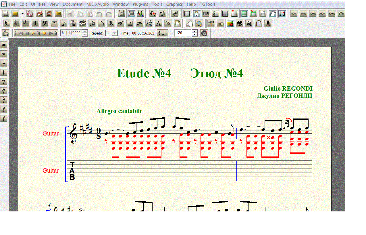Click the Text tool (letter A)
The image size is (366, 235).
tap(158, 23)
